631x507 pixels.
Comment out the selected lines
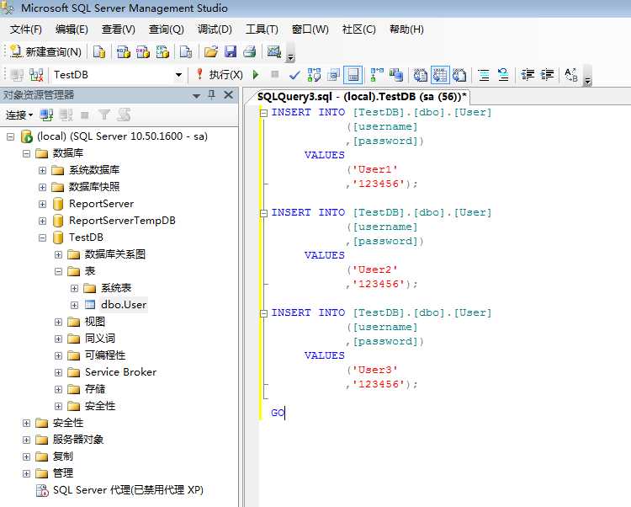(x=484, y=75)
